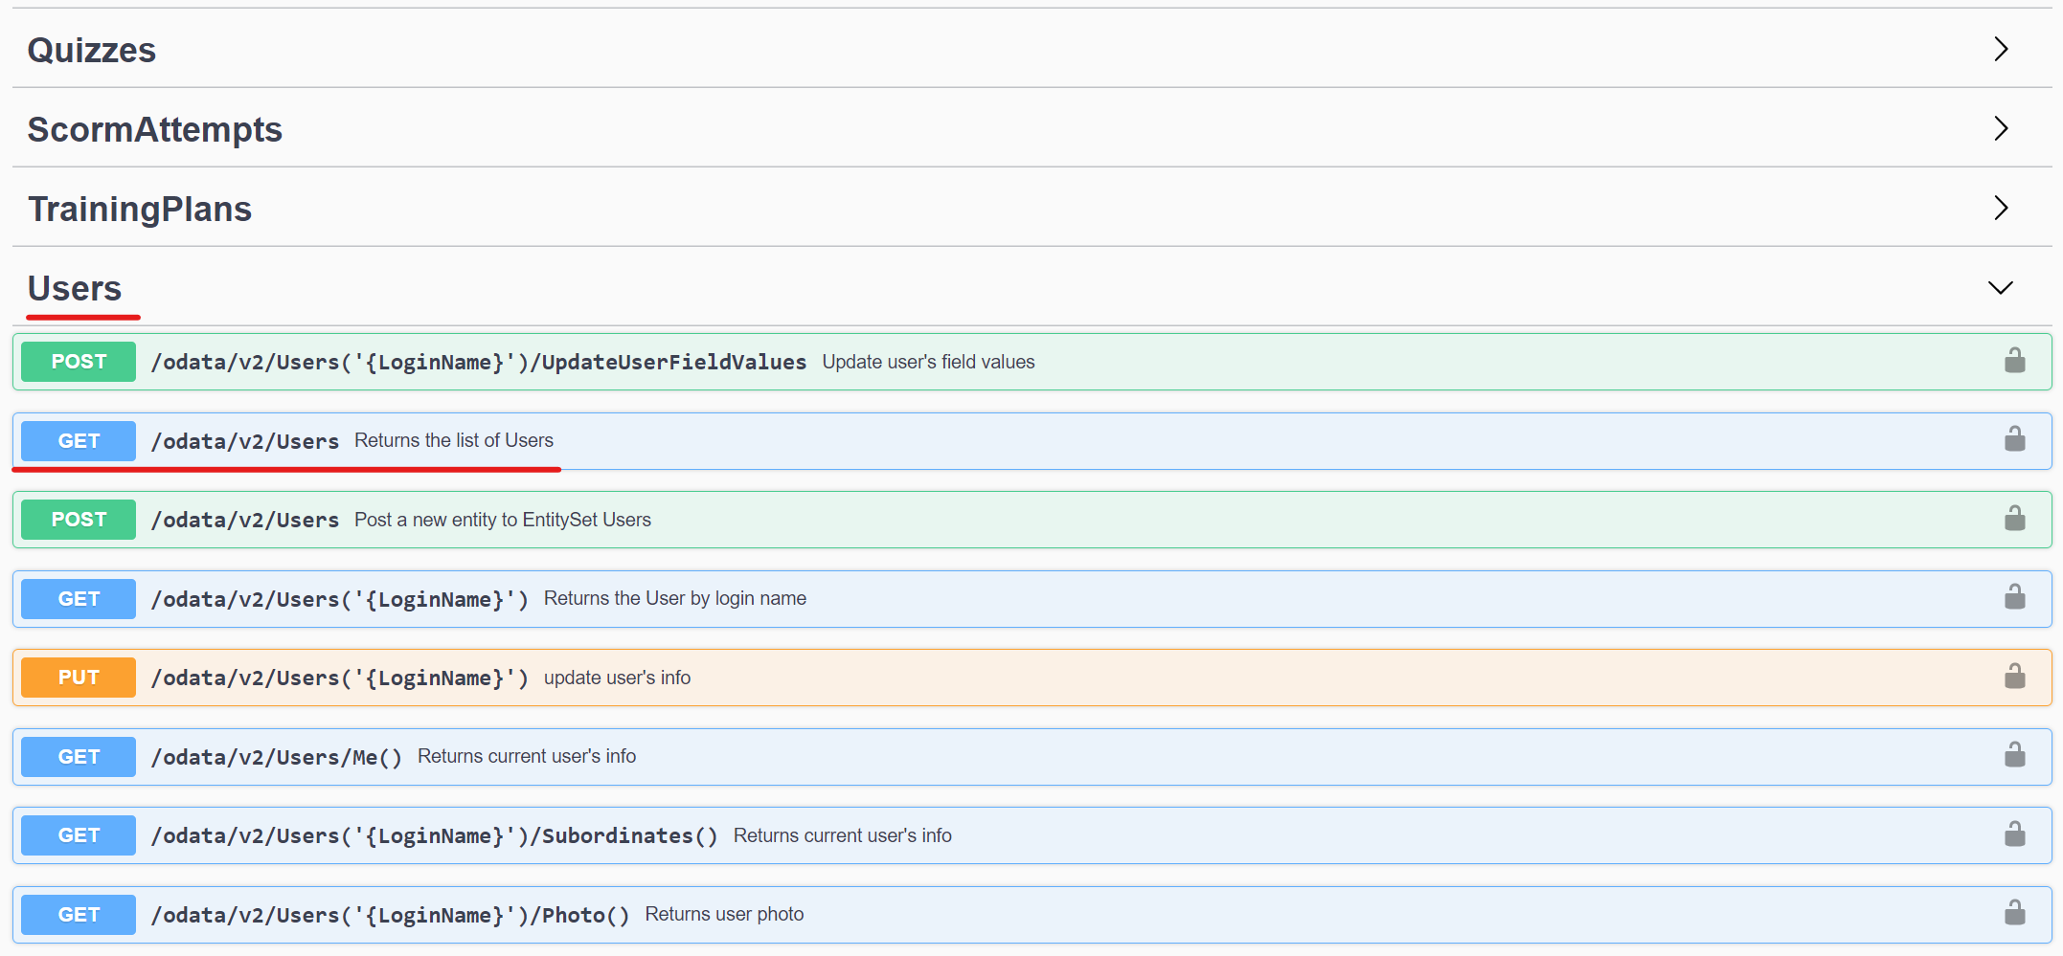The width and height of the screenshot is (2063, 956).
Task: Click lock icon on Users/Me() endpoint
Action: pyautogui.click(x=2014, y=755)
